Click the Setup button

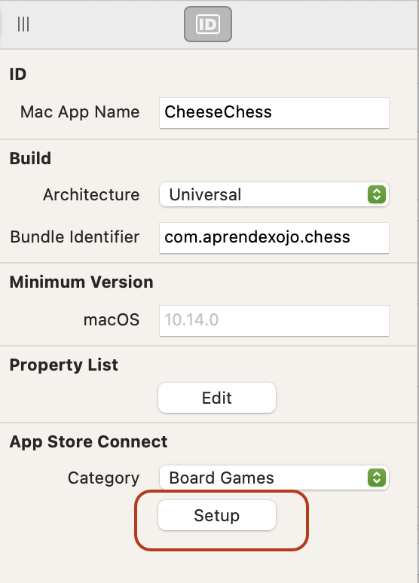click(217, 515)
